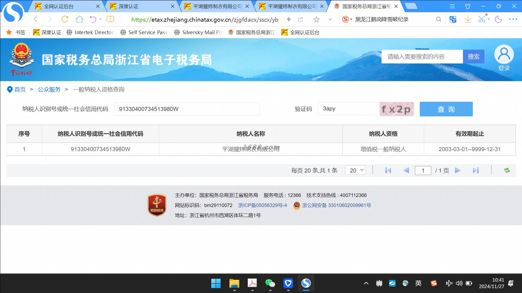Open the login user avatar icon
522x293 pixels.
[x=504, y=55]
